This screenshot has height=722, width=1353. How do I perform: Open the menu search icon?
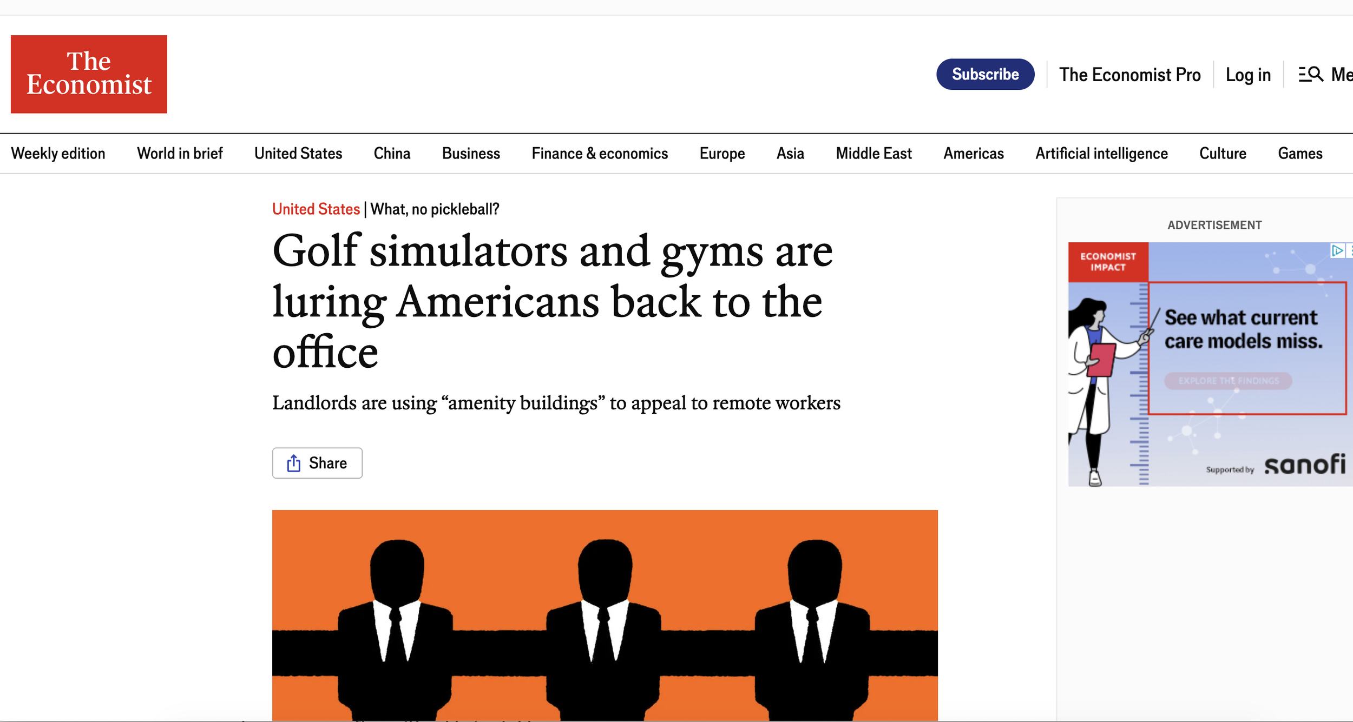[1311, 74]
